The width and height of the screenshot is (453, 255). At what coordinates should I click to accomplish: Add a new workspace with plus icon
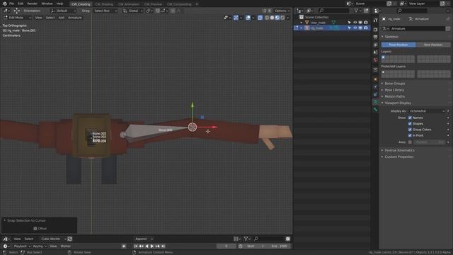point(197,4)
